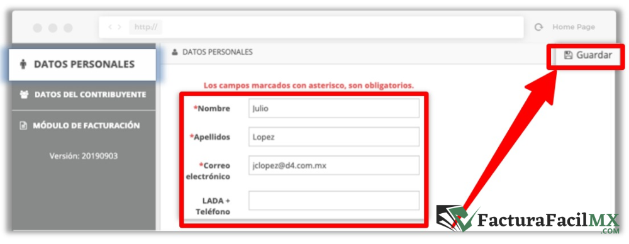629x244 pixels.
Task: Click the LADA + Teléfono label
Action: pyautogui.click(x=213, y=206)
